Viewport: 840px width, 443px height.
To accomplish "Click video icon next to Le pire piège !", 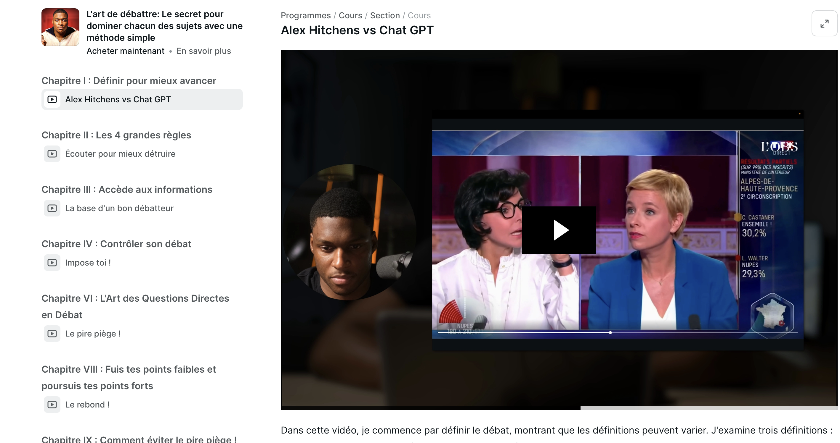I will [52, 333].
